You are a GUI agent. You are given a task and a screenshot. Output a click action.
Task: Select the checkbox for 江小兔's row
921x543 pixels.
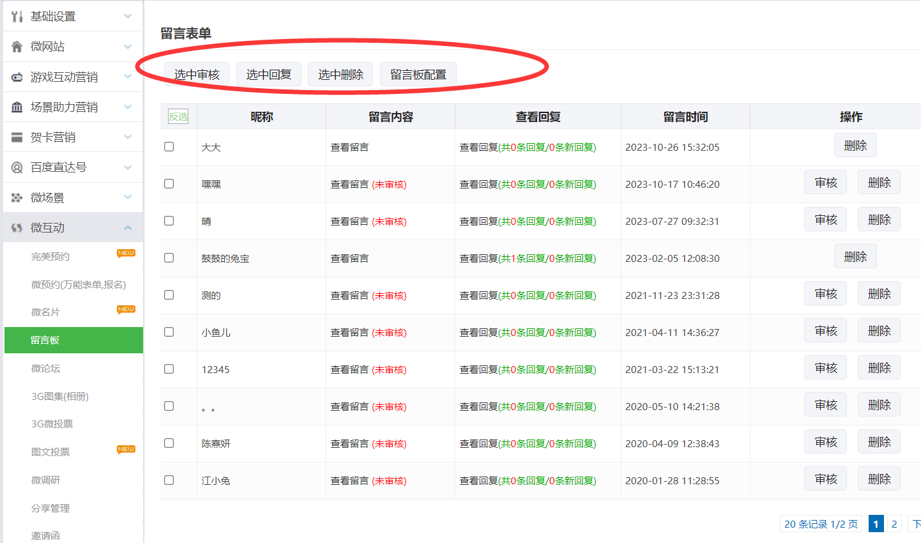(169, 480)
